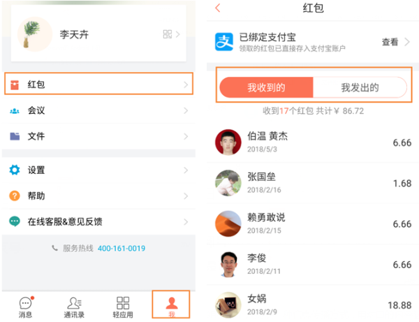Open the 查看 link for Alipay
The height and width of the screenshot is (322, 419).
[390, 42]
